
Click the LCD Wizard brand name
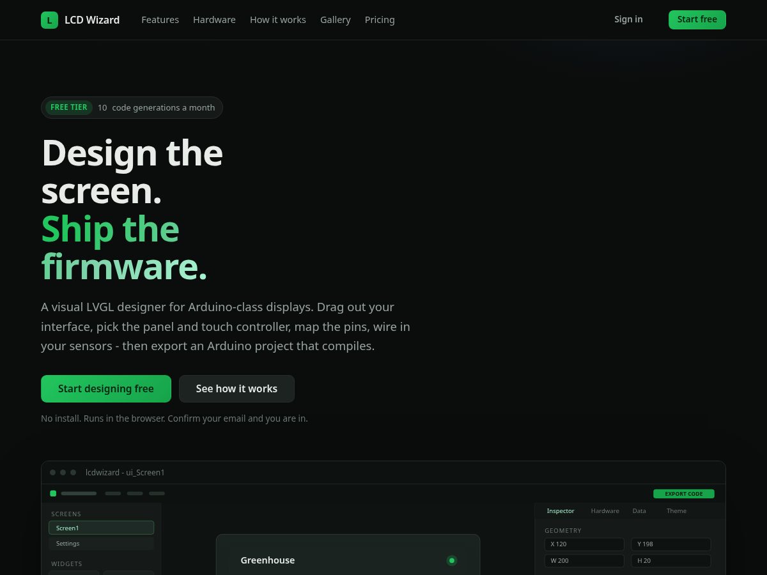(92, 20)
